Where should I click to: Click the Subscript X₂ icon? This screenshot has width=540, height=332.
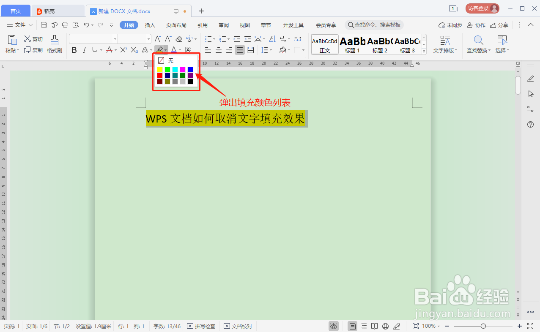coord(134,50)
